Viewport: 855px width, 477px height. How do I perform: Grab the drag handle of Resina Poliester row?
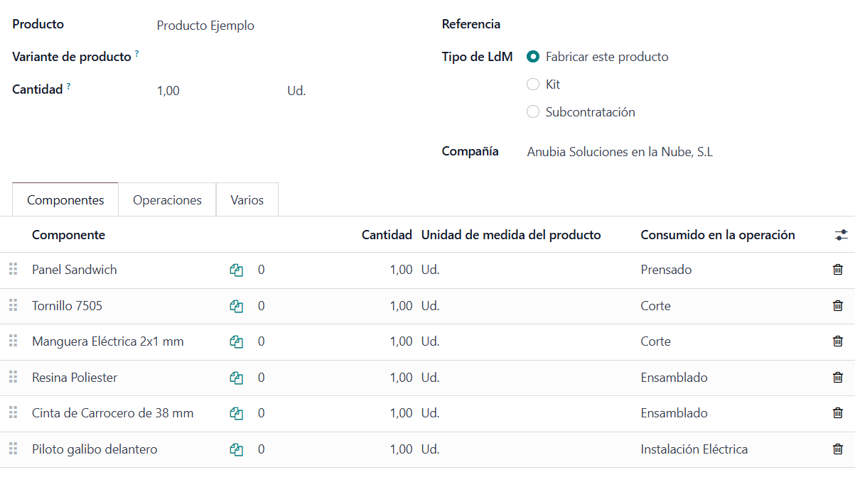tap(13, 378)
